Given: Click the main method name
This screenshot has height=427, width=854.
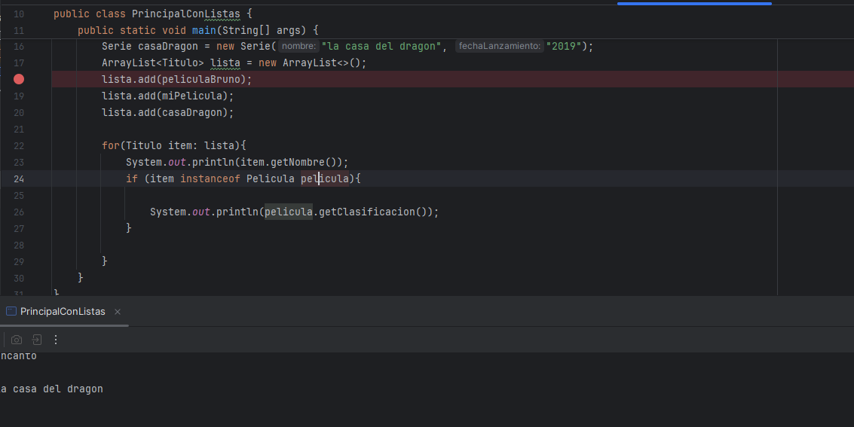Looking at the screenshot, I should pos(204,30).
